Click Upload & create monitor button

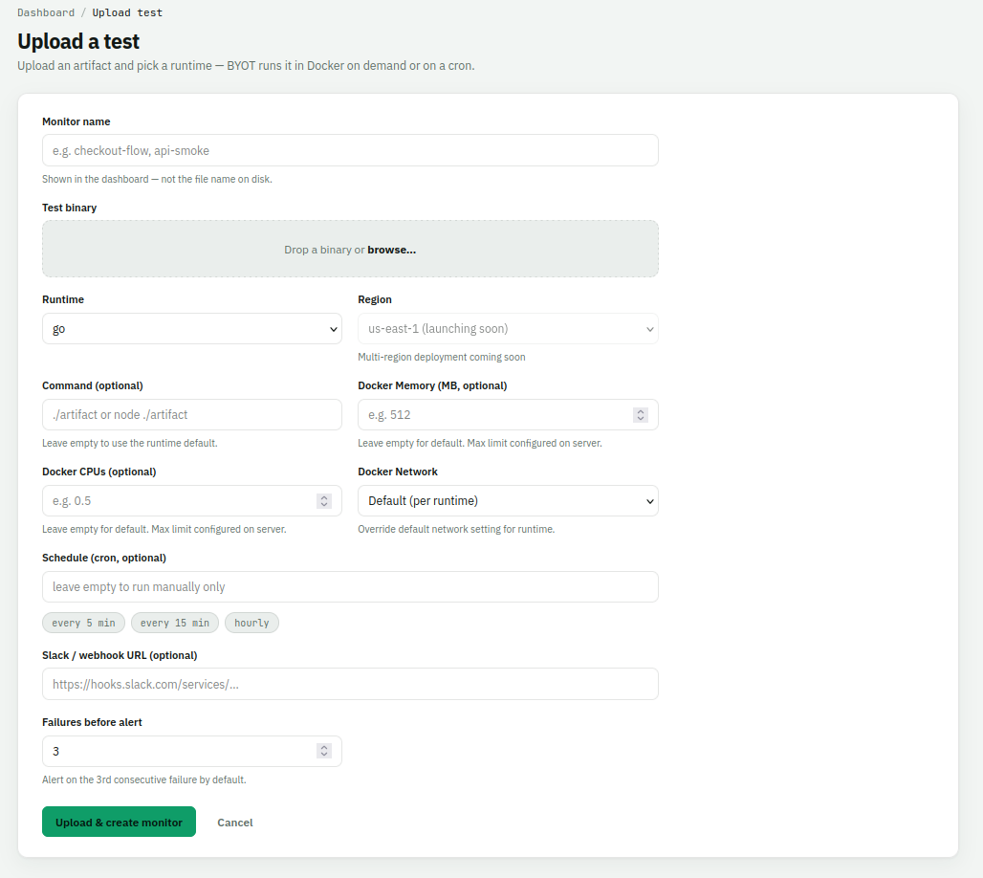[119, 822]
